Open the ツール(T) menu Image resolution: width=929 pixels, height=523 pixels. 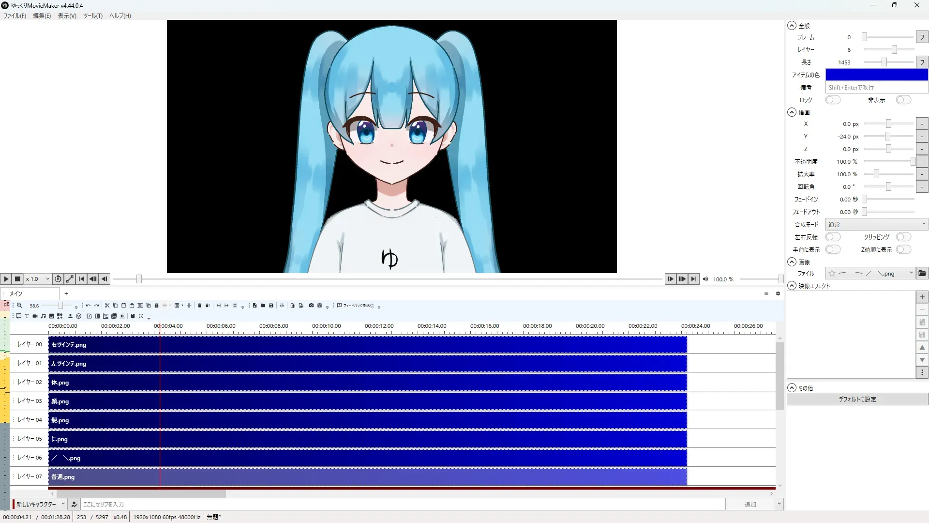92,15
